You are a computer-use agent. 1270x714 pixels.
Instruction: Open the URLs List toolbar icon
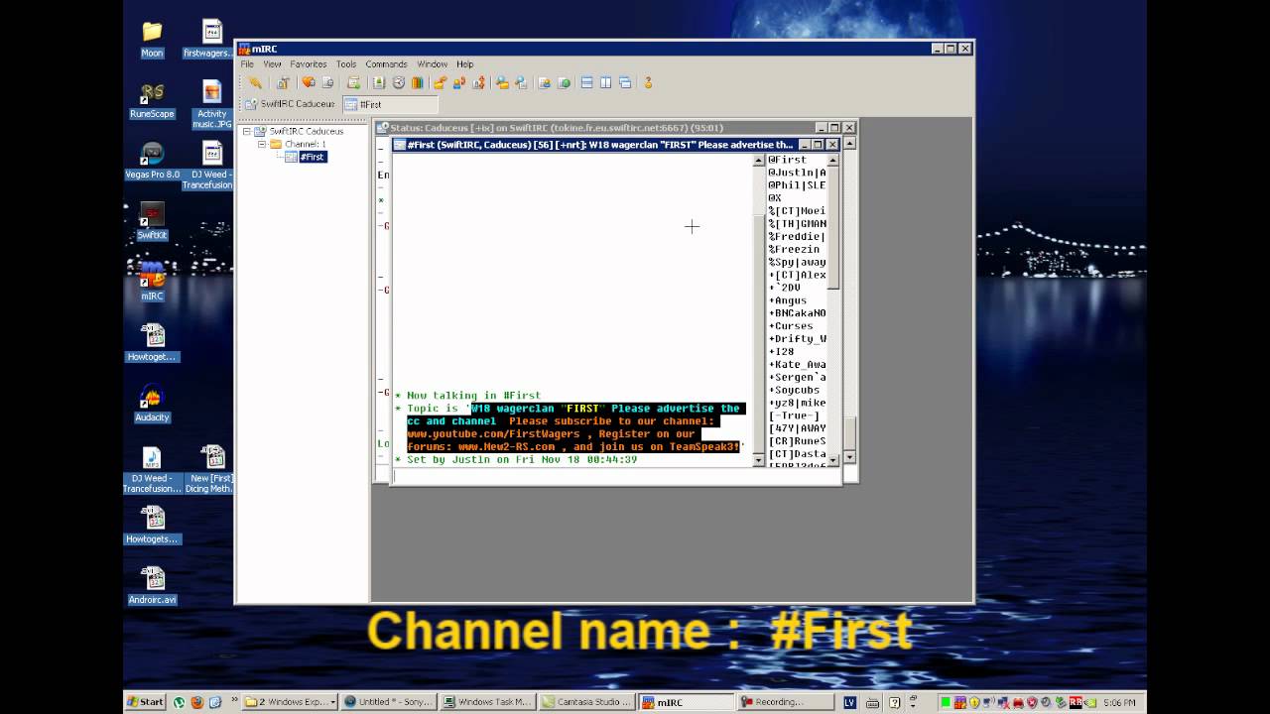[x=564, y=83]
